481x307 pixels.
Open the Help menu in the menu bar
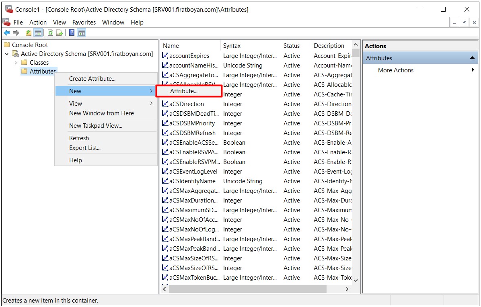pos(137,23)
